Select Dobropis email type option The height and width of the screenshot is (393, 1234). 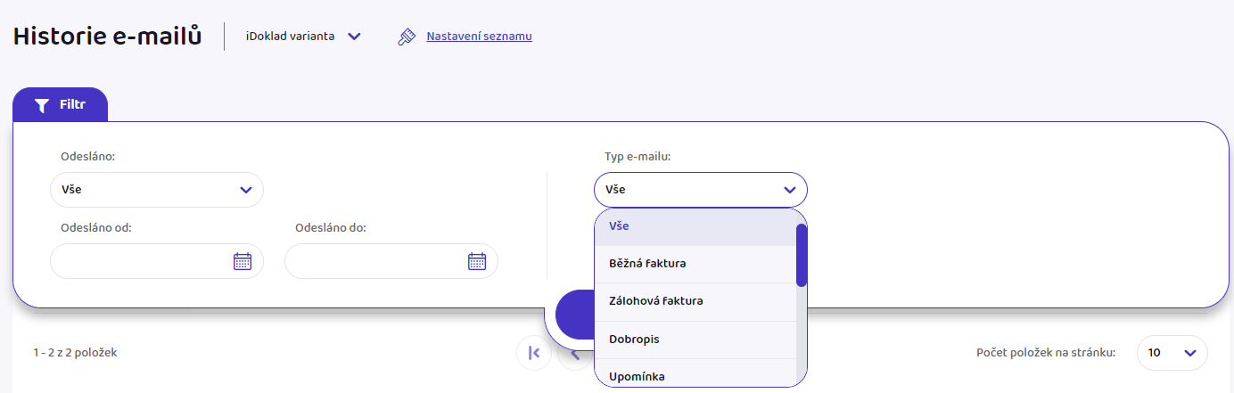[695, 340]
